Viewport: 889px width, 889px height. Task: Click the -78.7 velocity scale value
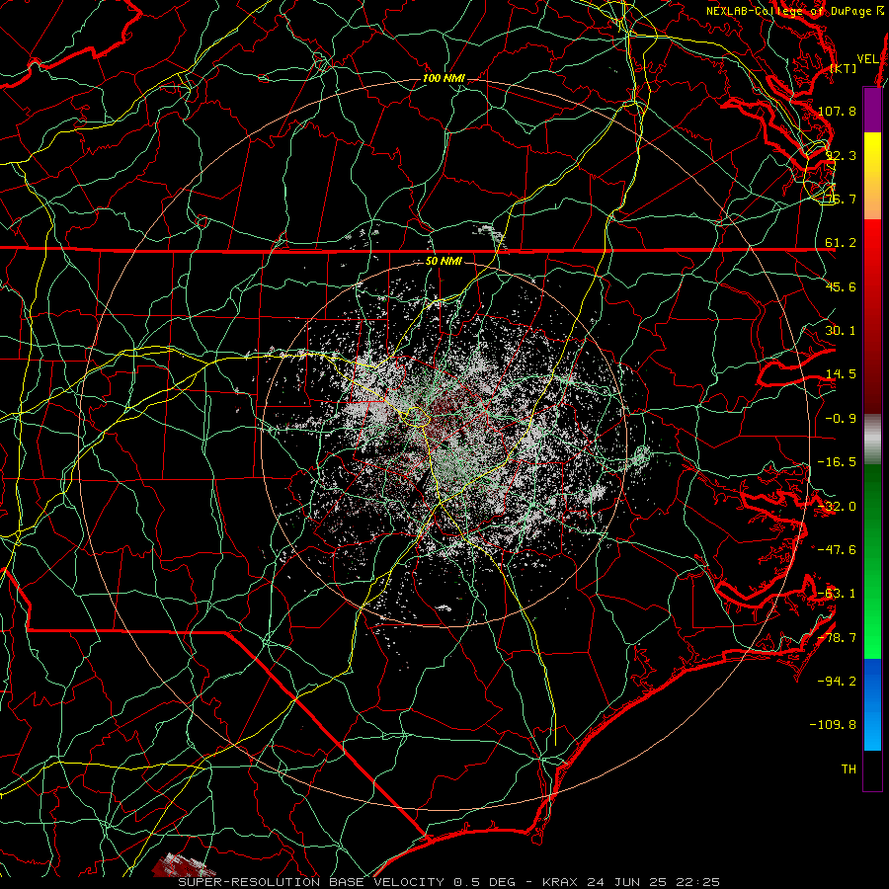pyautogui.click(x=837, y=638)
